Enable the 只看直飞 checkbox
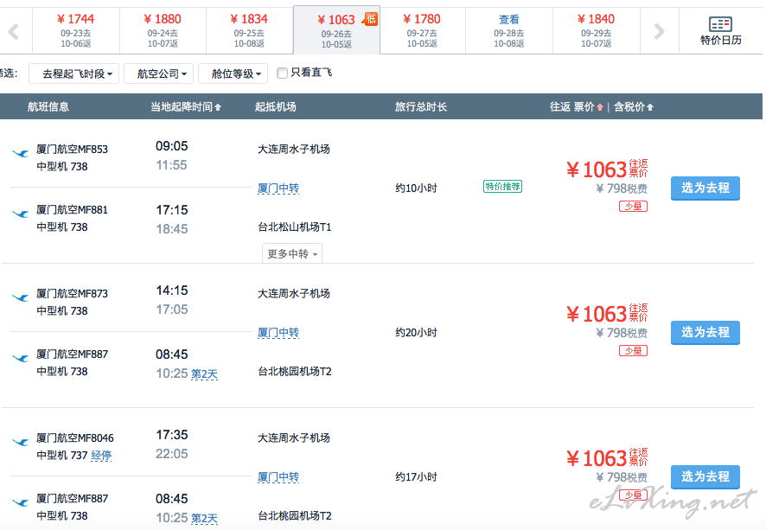 tap(282, 73)
